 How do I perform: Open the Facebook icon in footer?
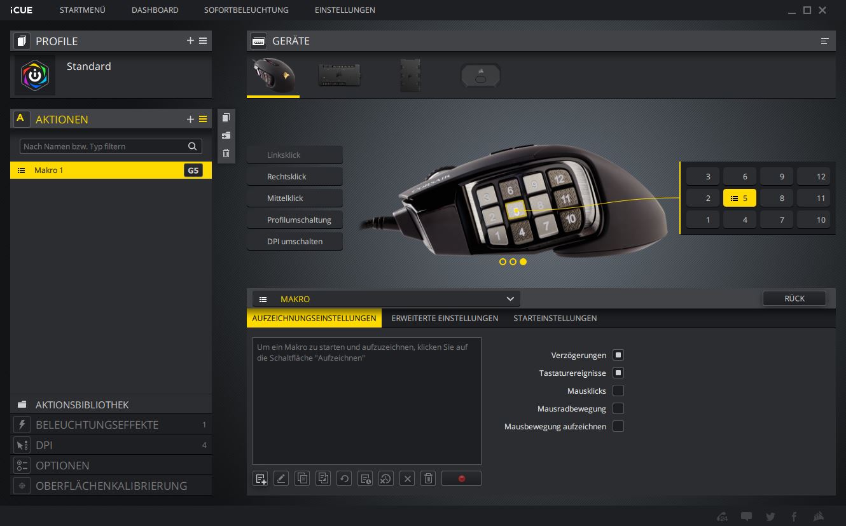coord(794,516)
